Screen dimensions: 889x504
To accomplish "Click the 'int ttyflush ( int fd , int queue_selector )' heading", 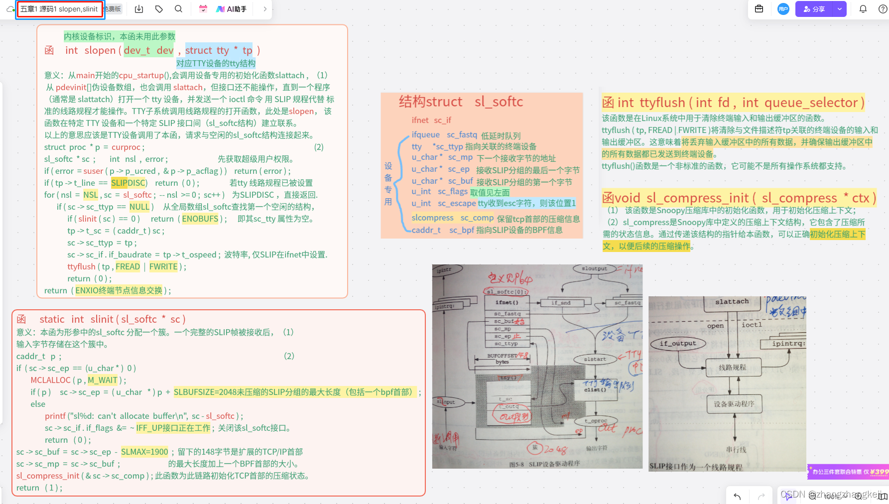I will tap(733, 103).
